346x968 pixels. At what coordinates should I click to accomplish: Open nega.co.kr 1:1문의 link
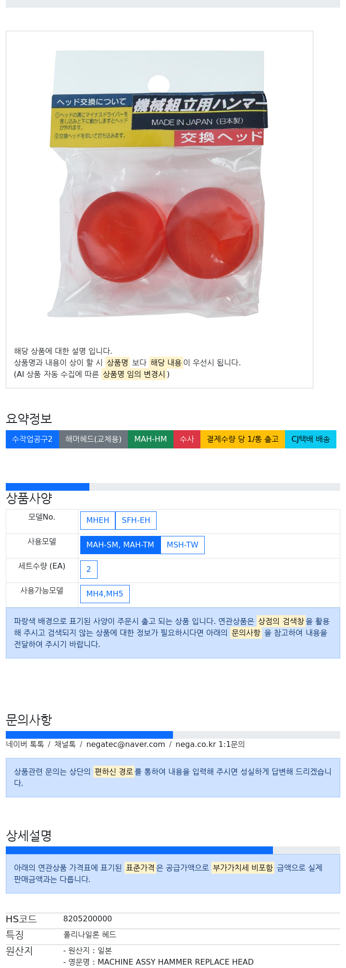[210, 745]
